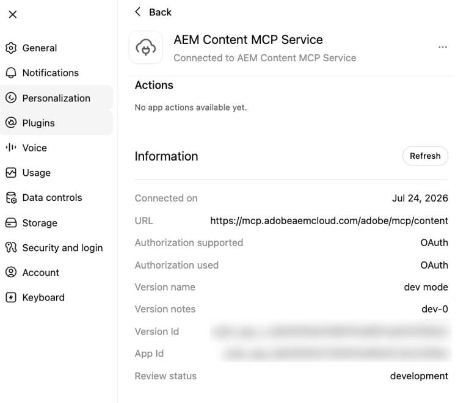Click the 'Version Id' label
Image resolution: width=458 pixels, height=403 pixels.
coord(156,332)
